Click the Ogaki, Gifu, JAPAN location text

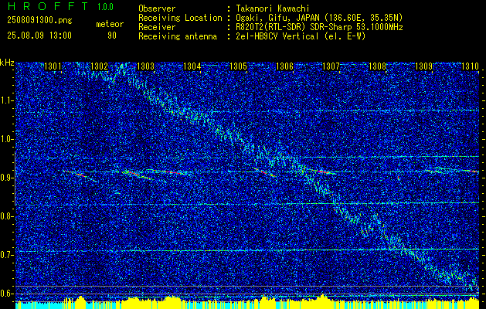[320, 18]
